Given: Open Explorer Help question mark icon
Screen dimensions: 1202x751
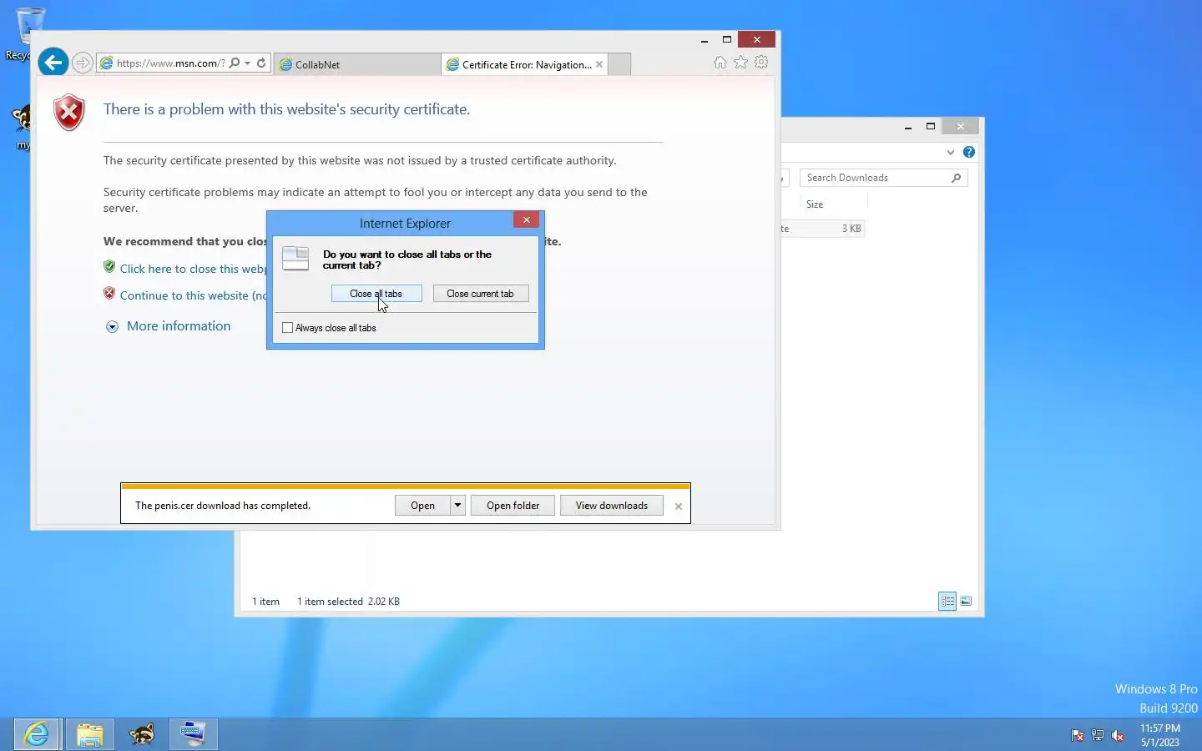Looking at the screenshot, I should (968, 152).
